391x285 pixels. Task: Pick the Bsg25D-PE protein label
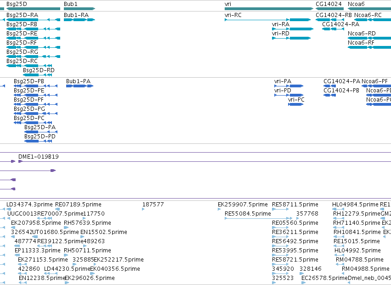pyautogui.click(x=29, y=91)
